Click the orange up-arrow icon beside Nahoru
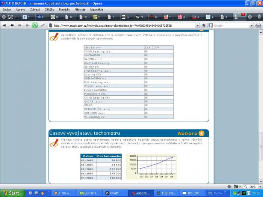The height and width of the screenshot is (197, 263). 201,133
